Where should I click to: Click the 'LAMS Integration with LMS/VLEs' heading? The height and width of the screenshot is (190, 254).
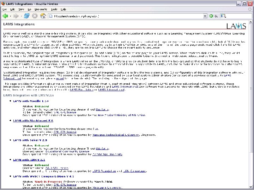pyautogui.click(x=29, y=95)
